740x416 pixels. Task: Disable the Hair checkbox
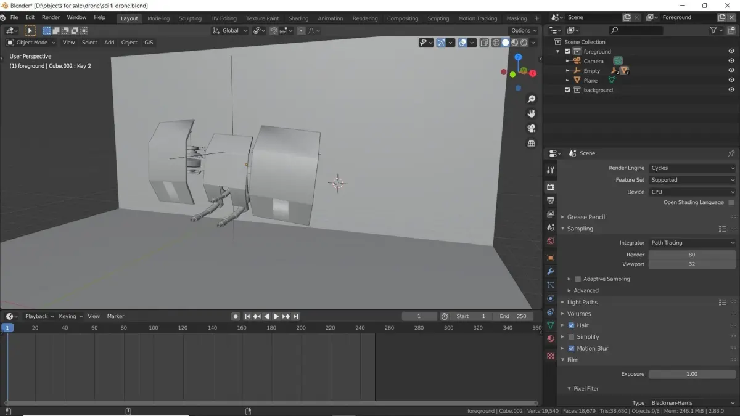[x=571, y=325]
